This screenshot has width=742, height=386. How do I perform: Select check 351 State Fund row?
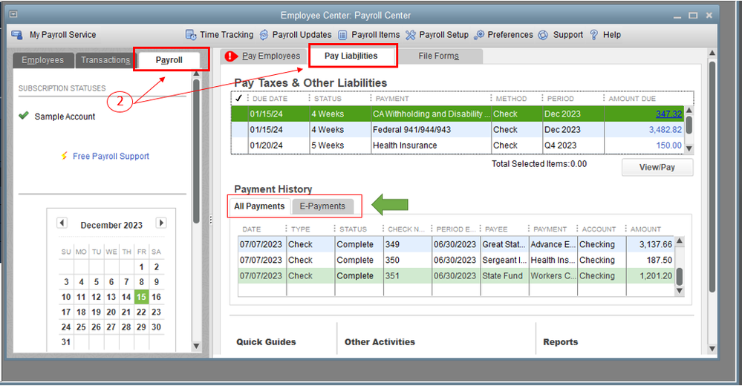click(x=456, y=276)
